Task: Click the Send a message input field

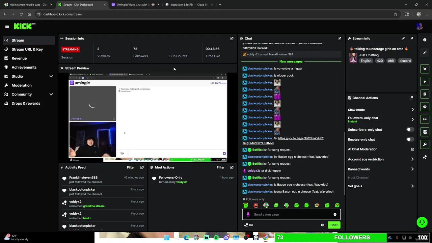Action: click(291, 214)
